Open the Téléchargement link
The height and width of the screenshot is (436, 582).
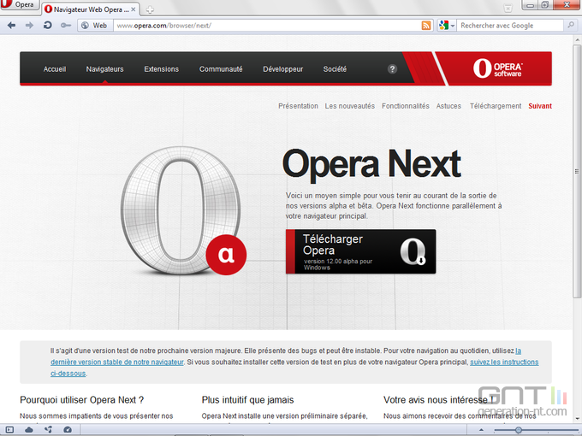point(496,106)
